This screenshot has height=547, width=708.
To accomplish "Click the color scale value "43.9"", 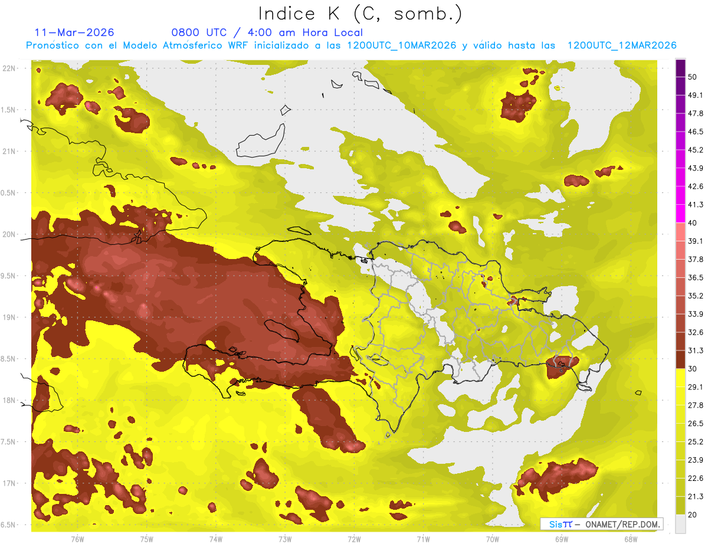I will (695, 168).
